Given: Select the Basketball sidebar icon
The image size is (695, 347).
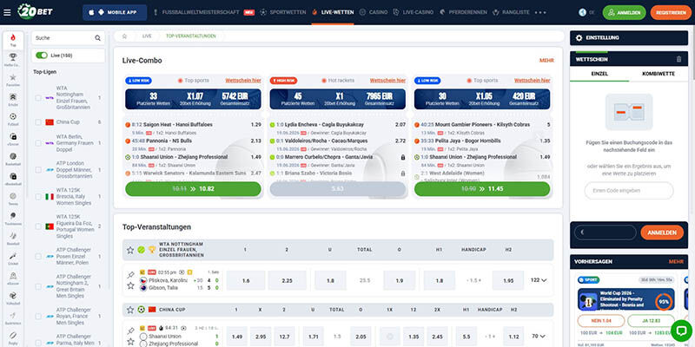Looking at the screenshot, I should pyautogui.click(x=13, y=159).
